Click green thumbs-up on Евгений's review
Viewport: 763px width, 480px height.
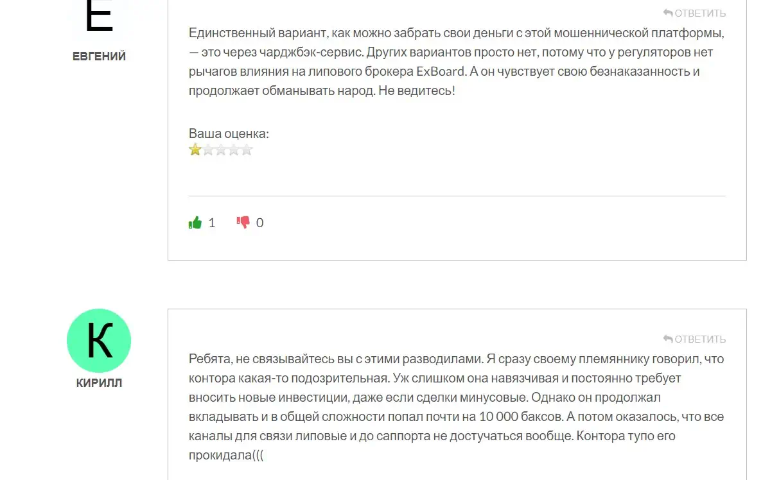click(x=195, y=222)
